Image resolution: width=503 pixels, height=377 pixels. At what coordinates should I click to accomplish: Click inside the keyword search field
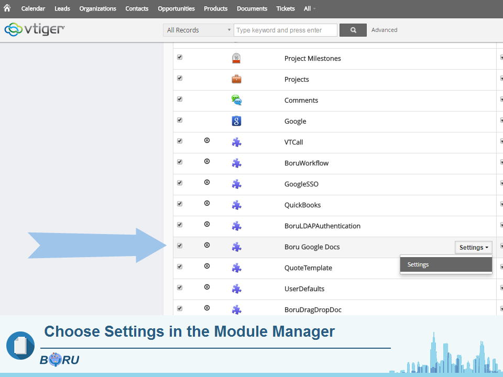pyautogui.click(x=285, y=30)
